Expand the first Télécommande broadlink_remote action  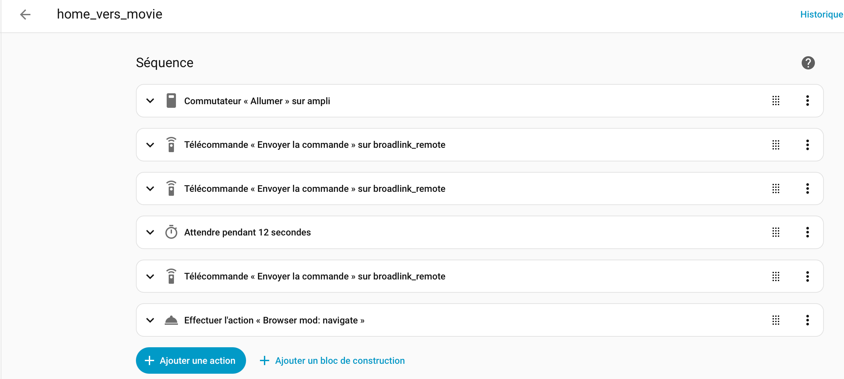pos(150,145)
